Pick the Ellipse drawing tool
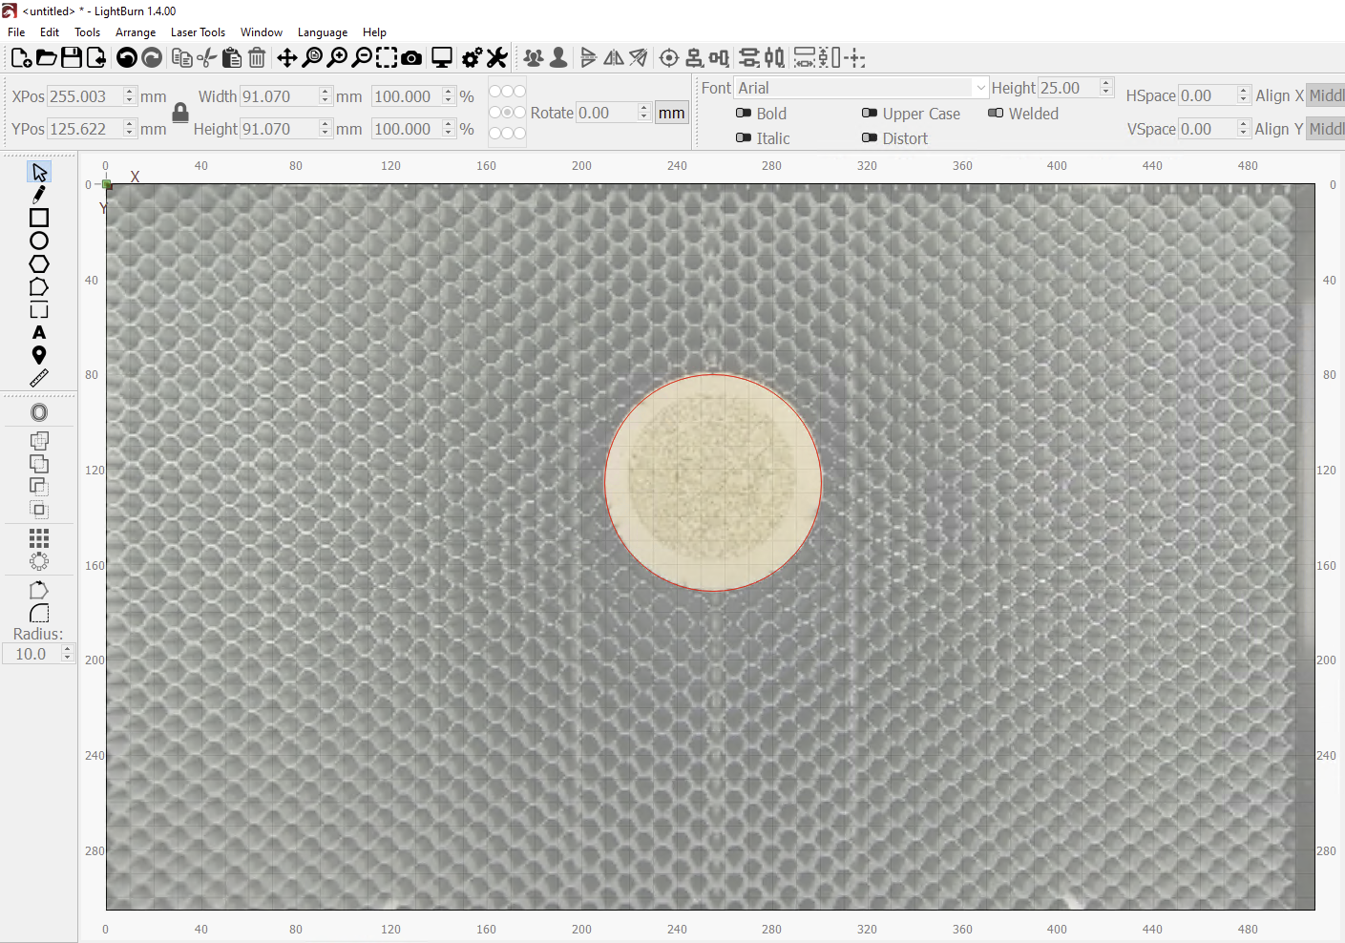Viewport: 1345px width, 943px height. [39, 241]
